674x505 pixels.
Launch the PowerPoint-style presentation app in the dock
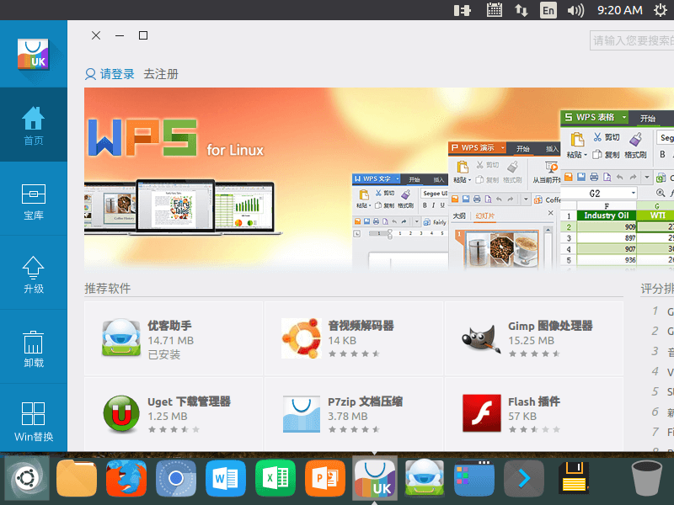click(x=325, y=478)
